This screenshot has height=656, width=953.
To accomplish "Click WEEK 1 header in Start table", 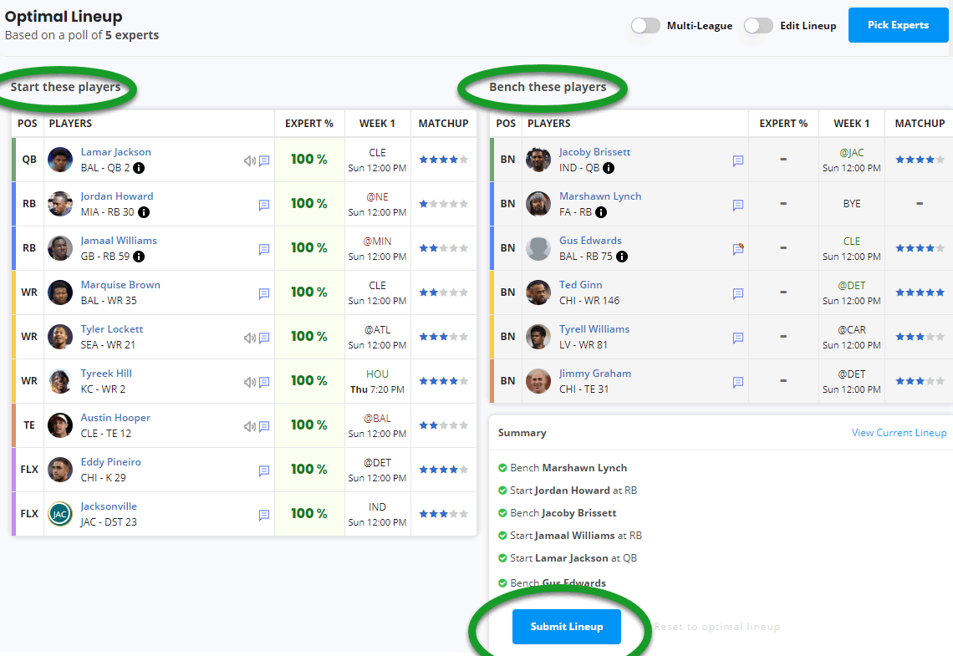I will pos(377,124).
